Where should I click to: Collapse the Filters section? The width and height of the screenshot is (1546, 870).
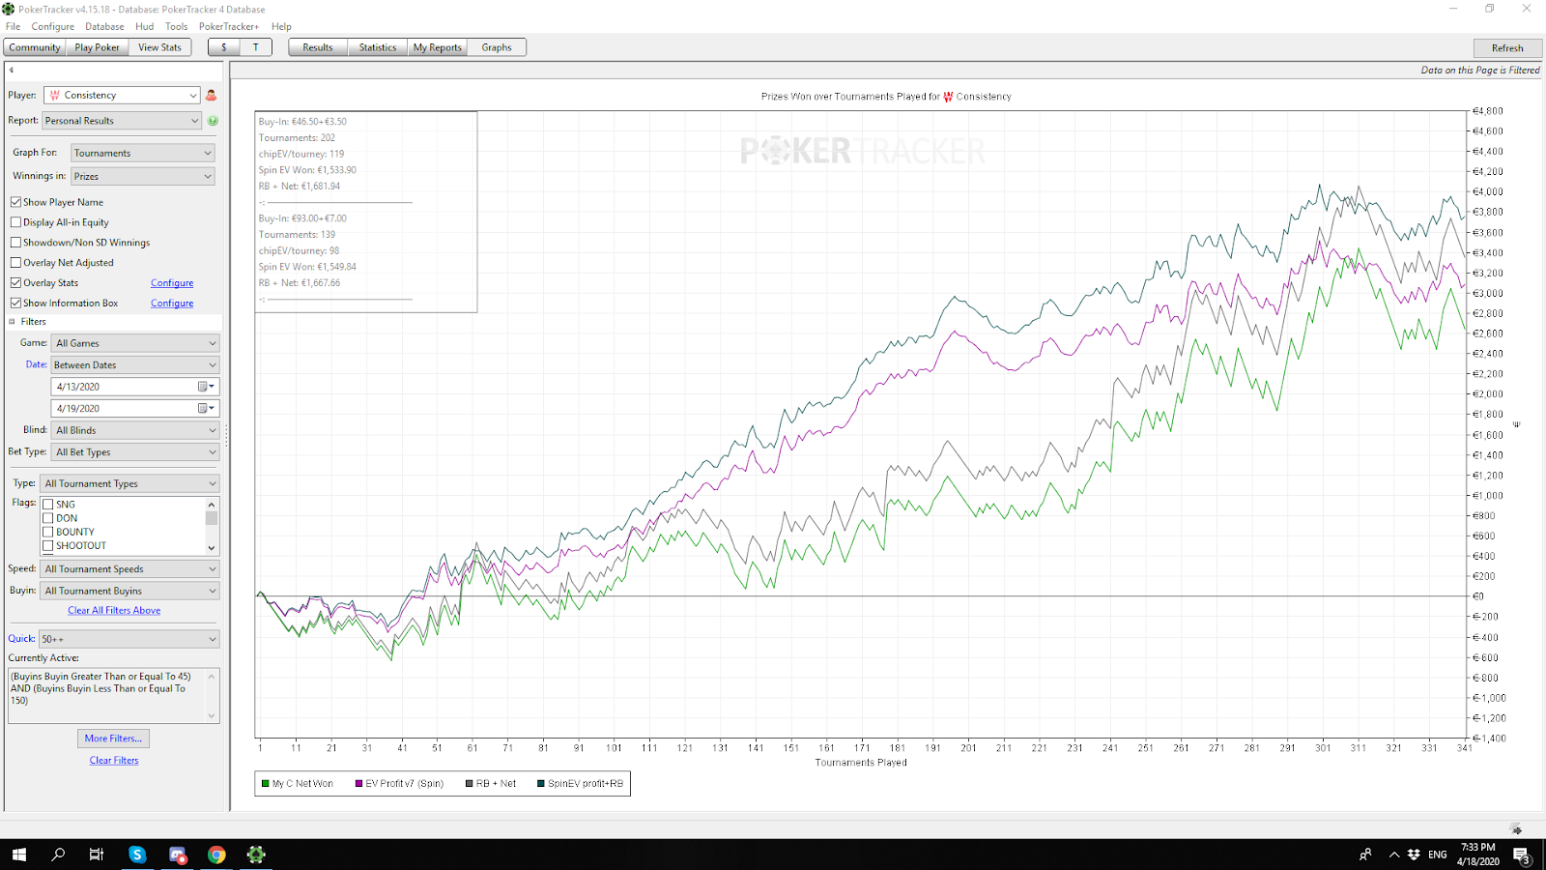[13, 322]
